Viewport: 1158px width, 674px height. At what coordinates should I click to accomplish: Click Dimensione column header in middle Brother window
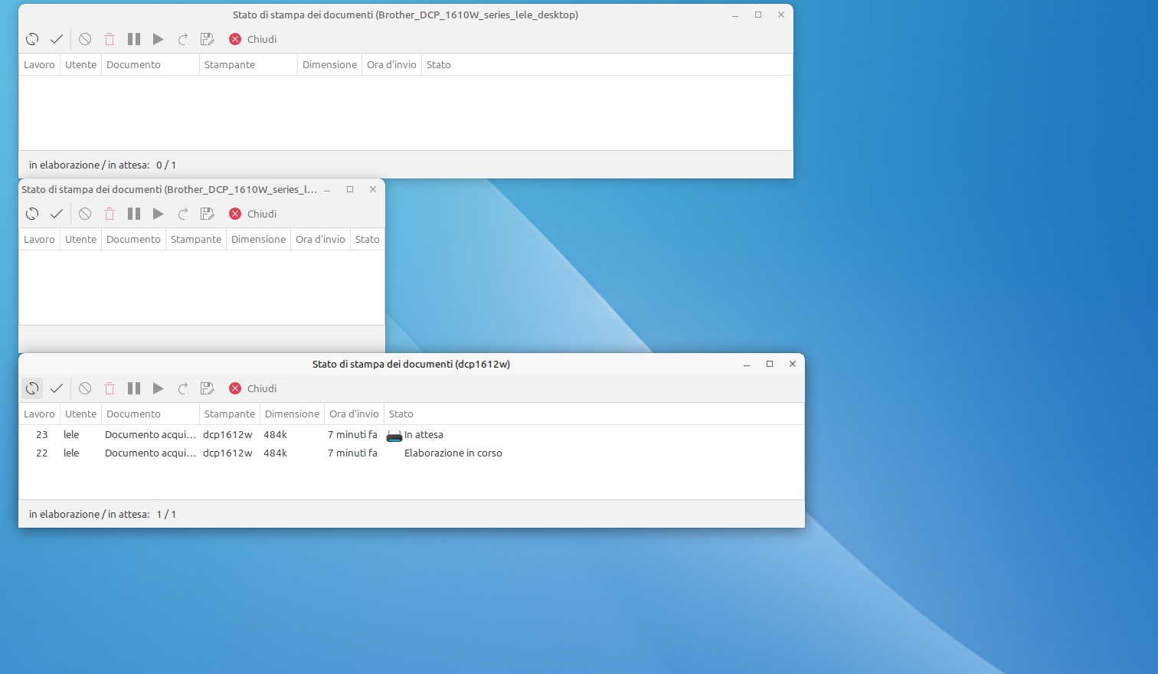(258, 239)
